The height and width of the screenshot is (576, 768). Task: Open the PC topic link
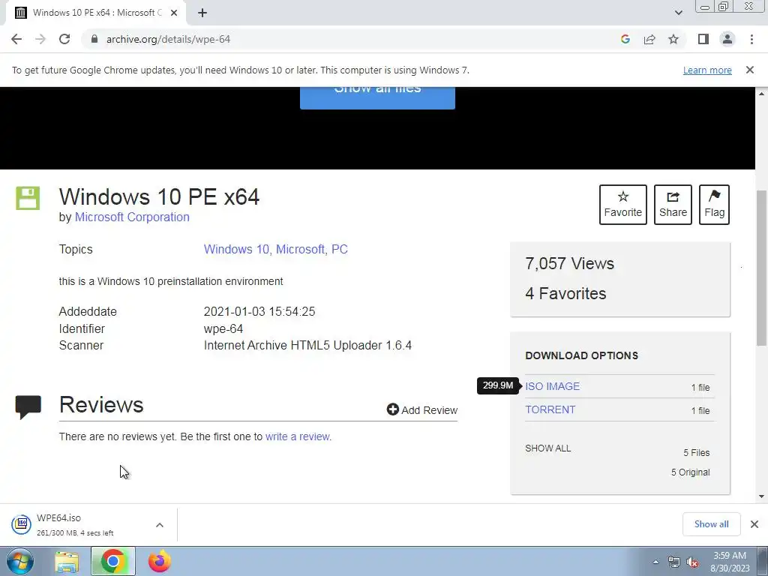tap(340, 249)
